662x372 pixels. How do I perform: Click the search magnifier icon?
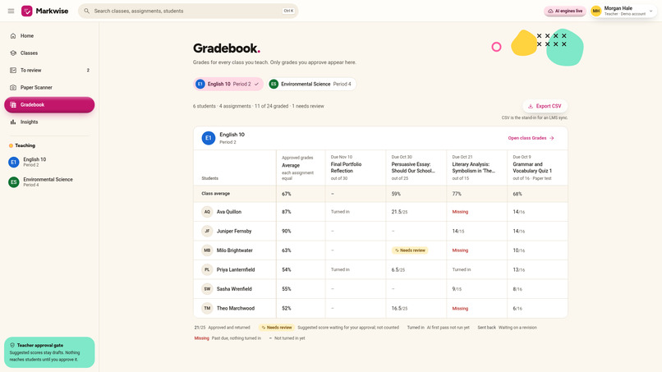[86, 11]
